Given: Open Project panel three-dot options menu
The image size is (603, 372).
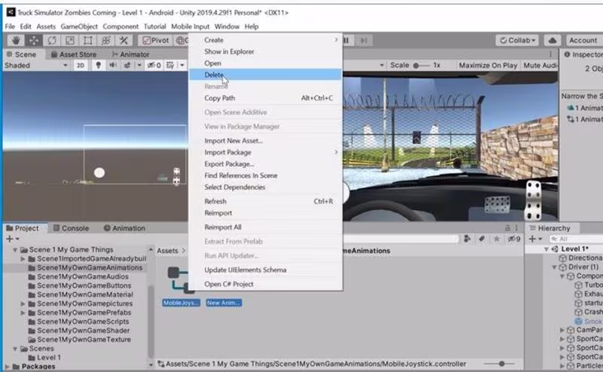Looking at the screenshot, I should click(x=516, y=228).
